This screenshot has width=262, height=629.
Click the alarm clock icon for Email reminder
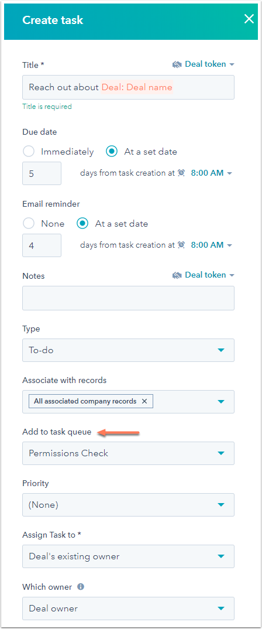pos(181,245)
